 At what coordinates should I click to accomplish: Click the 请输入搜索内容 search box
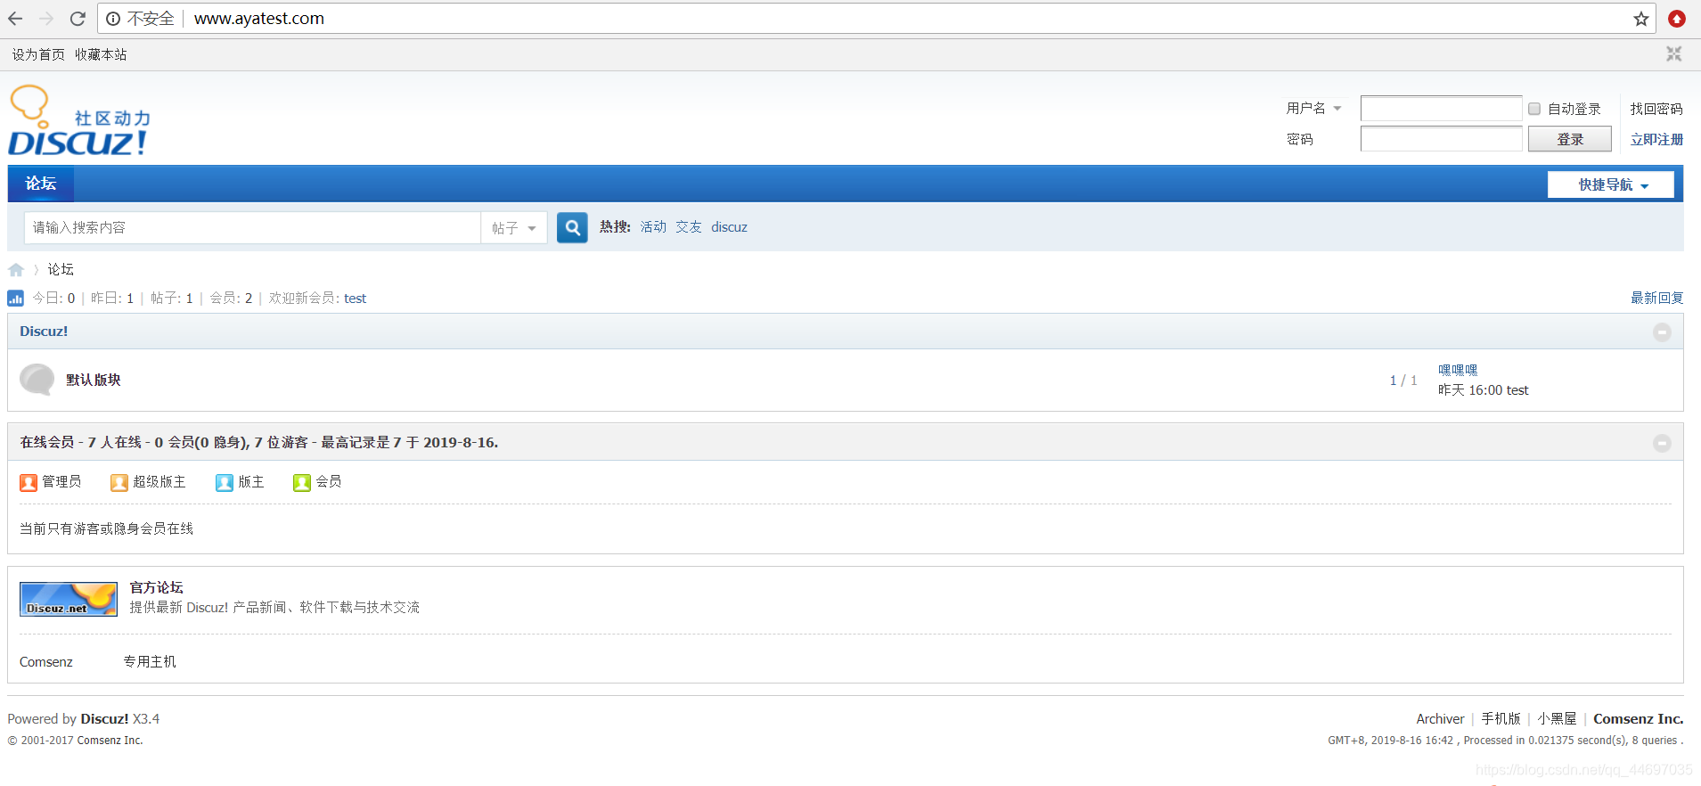tap(253, 228)
